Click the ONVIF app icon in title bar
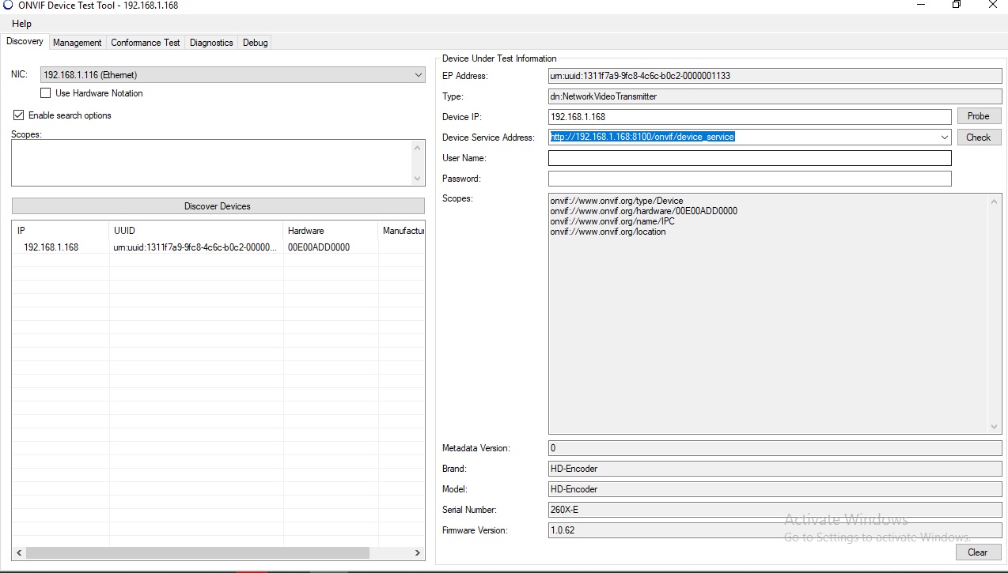Viewport: 1008px width, 573px height. 8,6
